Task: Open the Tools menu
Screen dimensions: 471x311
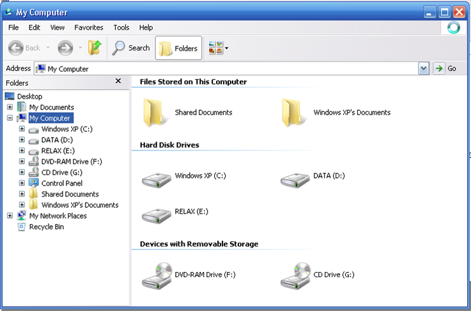Action: (x=121, y=28)
